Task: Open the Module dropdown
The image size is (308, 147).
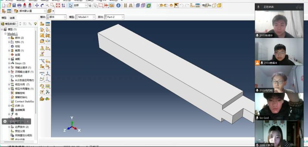Action: click(56, 17)
